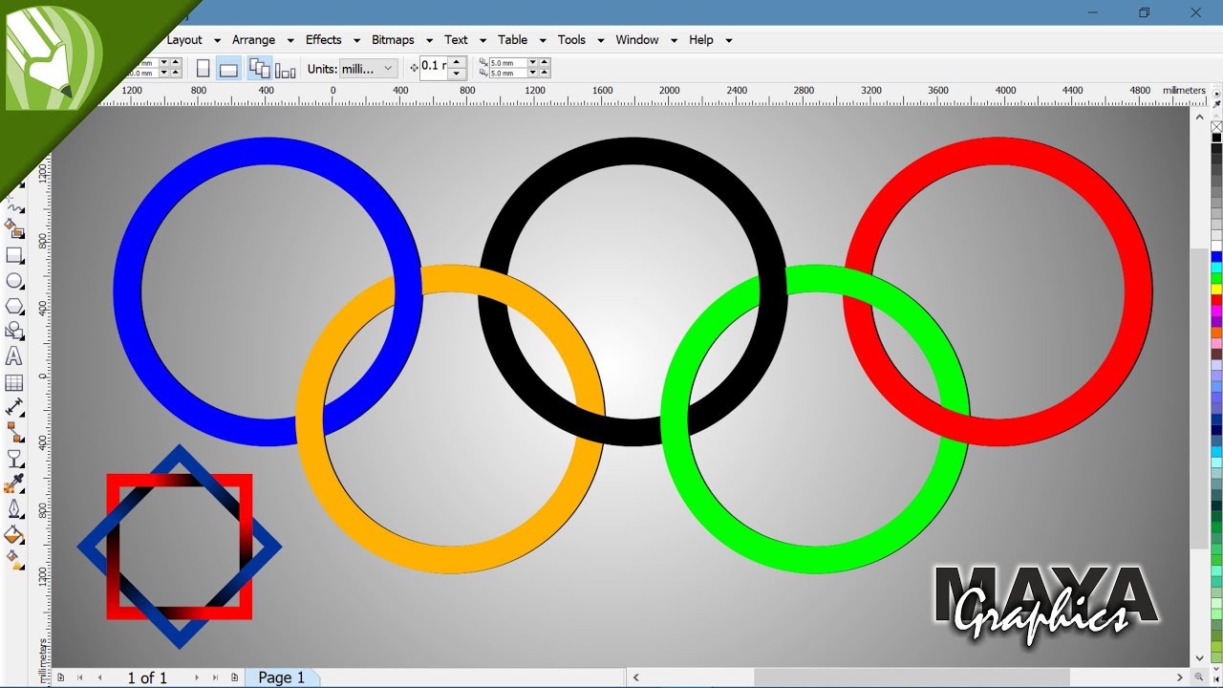Viewport: 1223px width, 688px height.
Task: Pick the red palette swatch
Action: tap(1216, 300)
